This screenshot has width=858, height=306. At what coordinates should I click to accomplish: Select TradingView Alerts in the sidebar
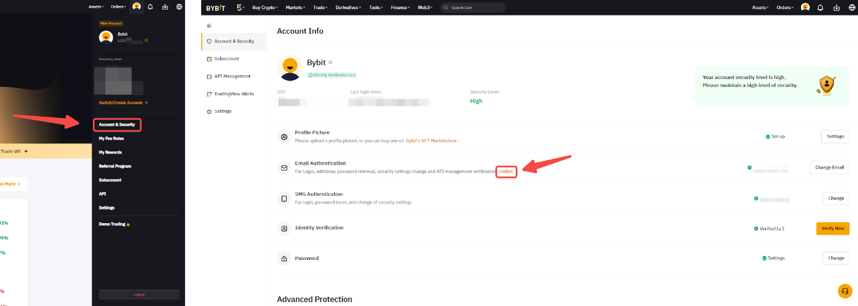click(234, 94)
